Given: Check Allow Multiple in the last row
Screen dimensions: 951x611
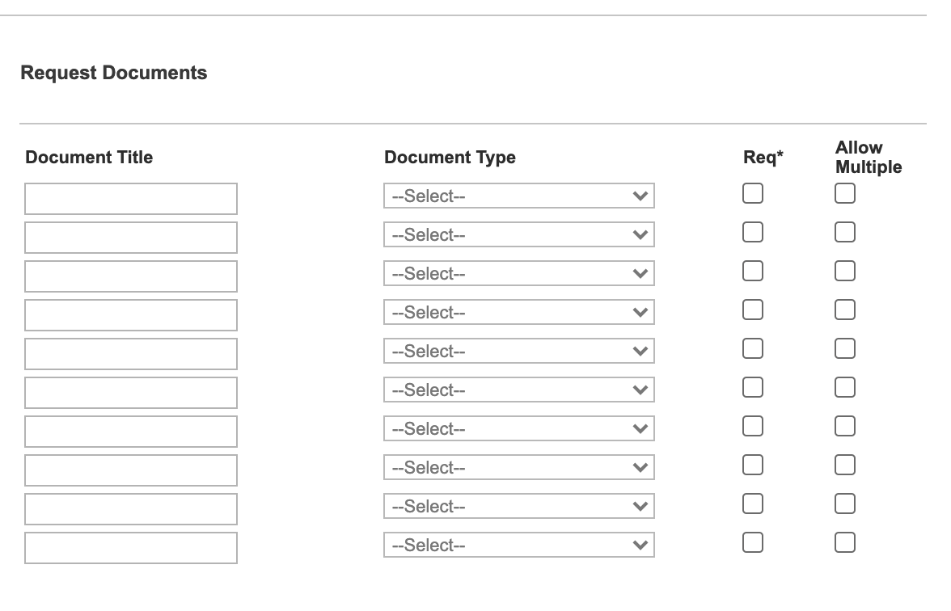Looking at the screenshot, I should click(x=845, y=543).
